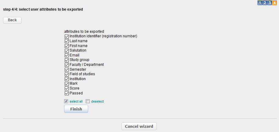Click Finish to complete export

[x=76, y=109]
